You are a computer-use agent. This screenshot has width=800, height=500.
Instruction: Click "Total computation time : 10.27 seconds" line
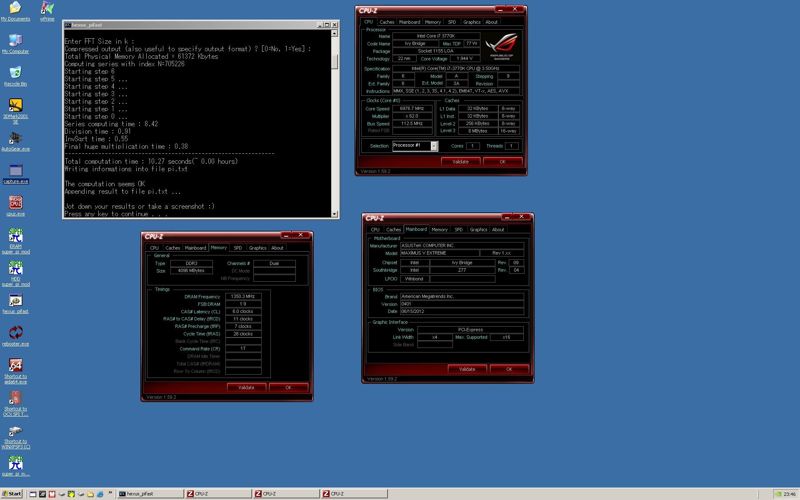tap(151, 162)
